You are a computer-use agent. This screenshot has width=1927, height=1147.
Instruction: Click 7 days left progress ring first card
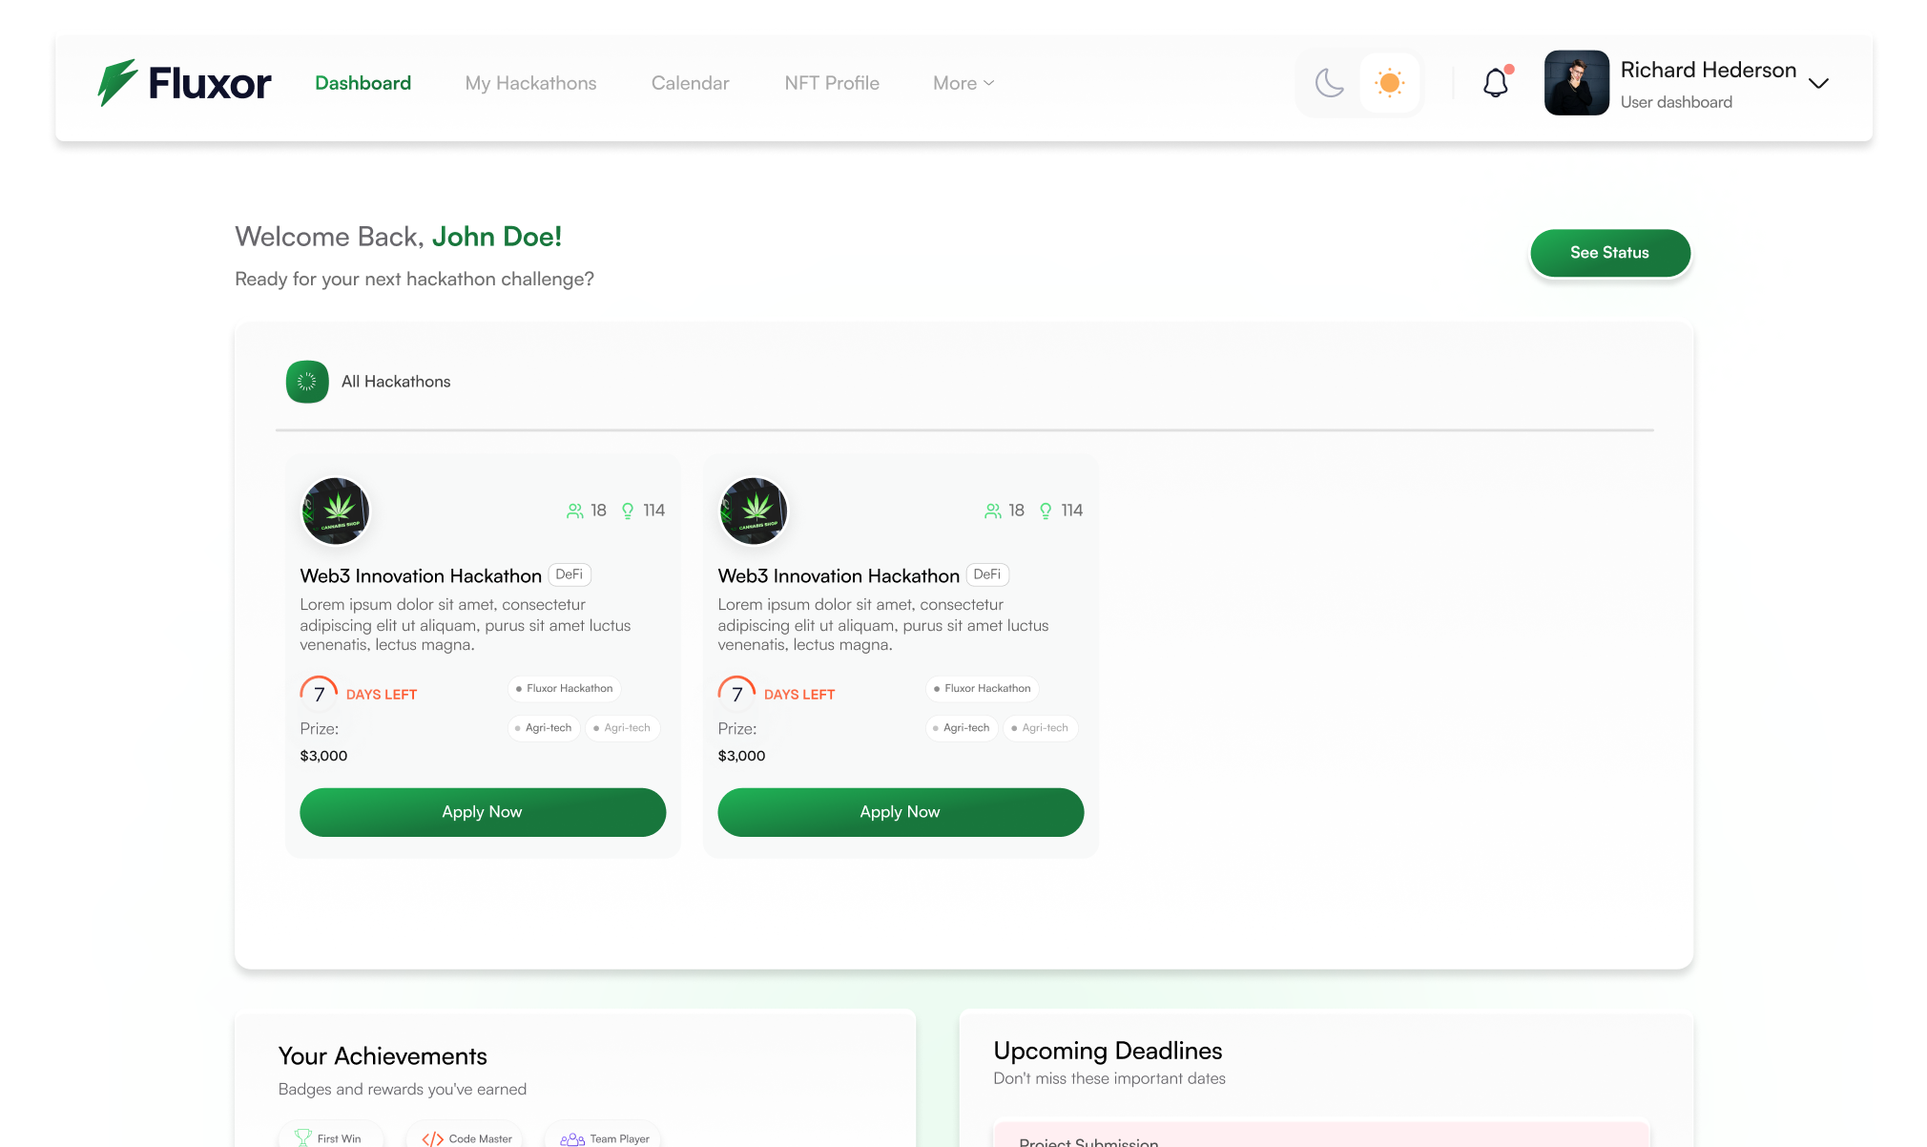click(x=319, y=694)
